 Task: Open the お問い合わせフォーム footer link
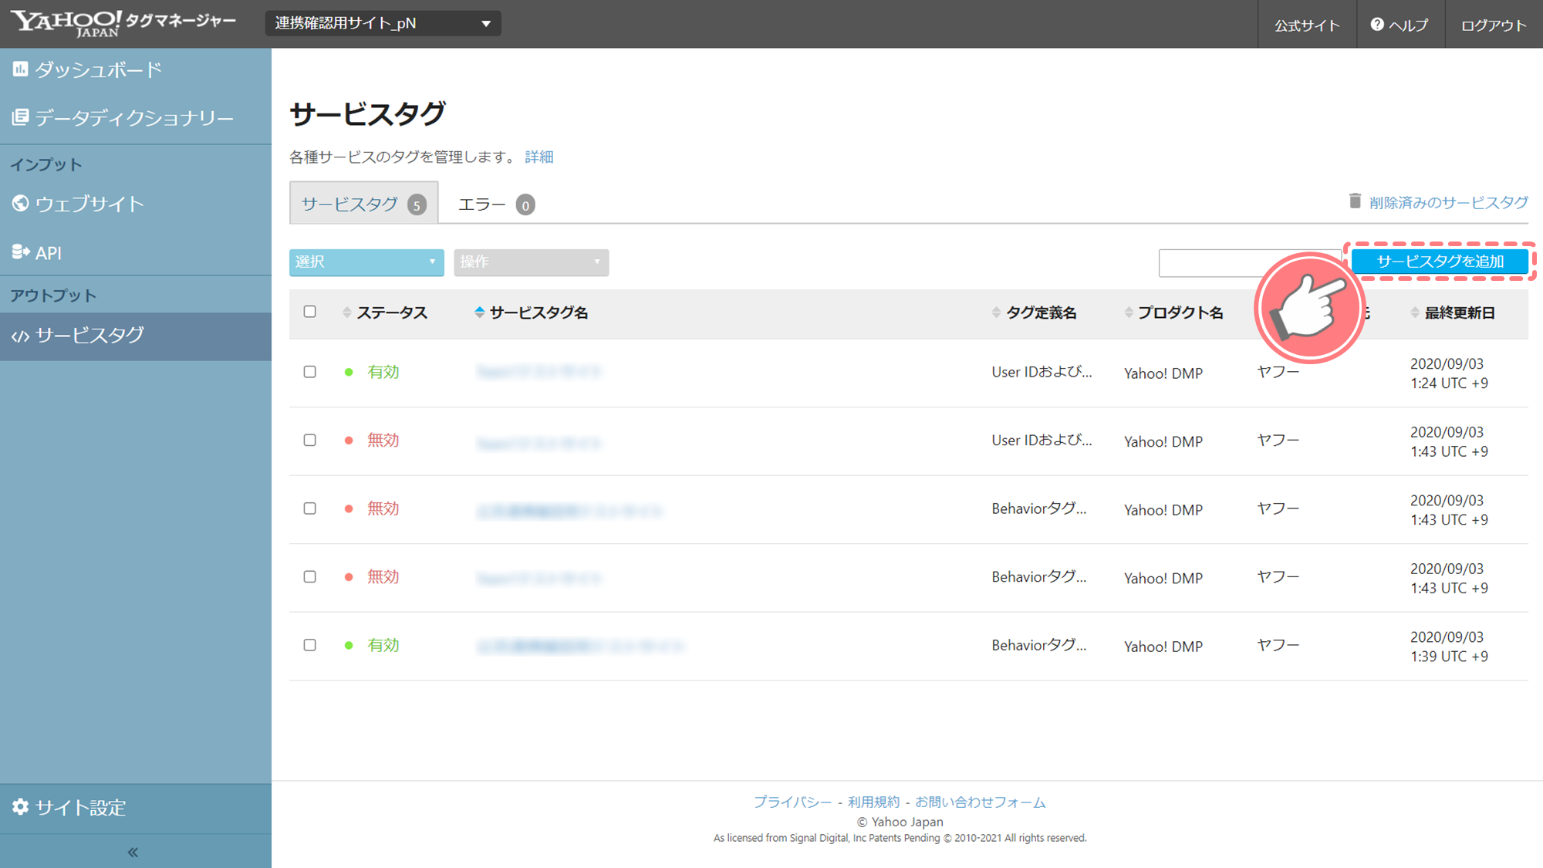tap(980, 802)
